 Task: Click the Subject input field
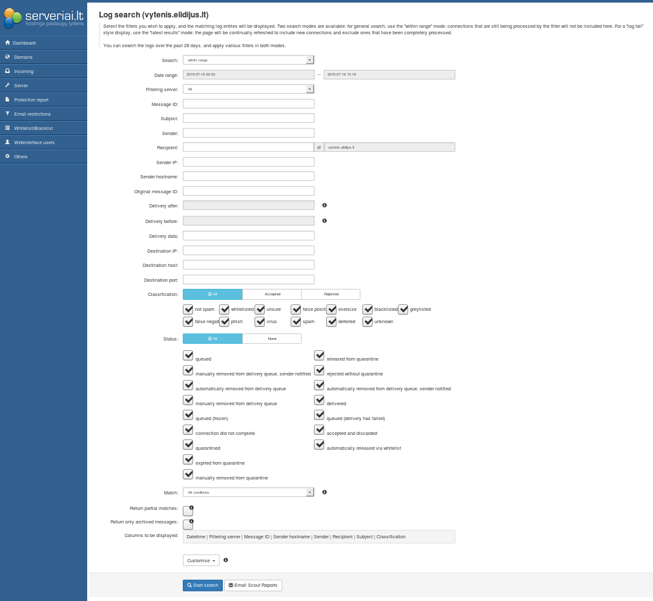click(x=249, y=118)
